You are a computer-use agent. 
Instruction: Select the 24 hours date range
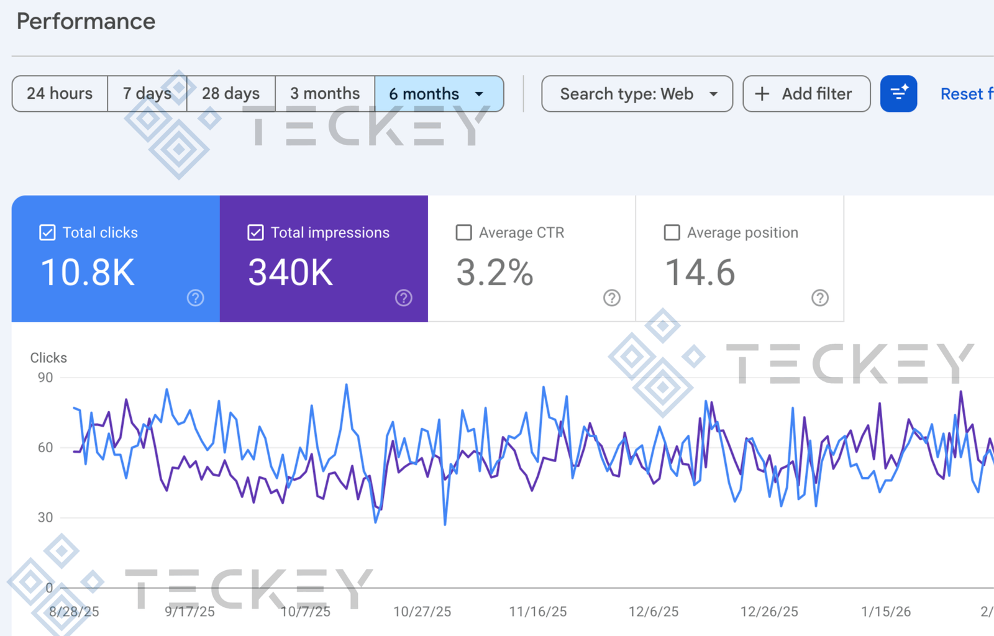tap(60, 94)
